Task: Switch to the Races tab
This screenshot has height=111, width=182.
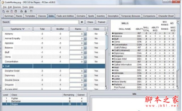Action: click(x=19, y=16)
